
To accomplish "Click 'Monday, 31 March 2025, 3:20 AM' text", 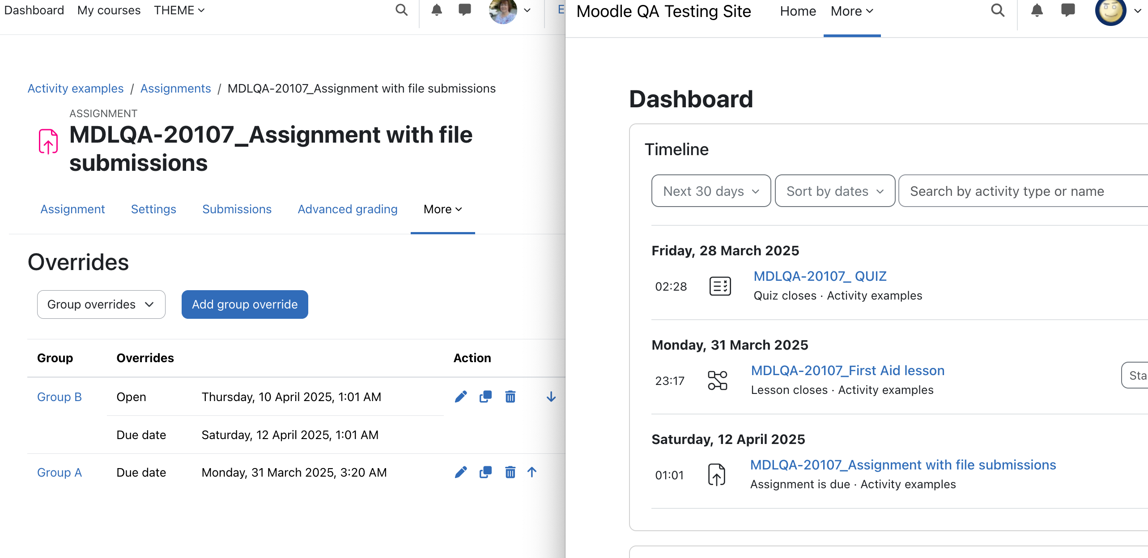I will point(294,473).
